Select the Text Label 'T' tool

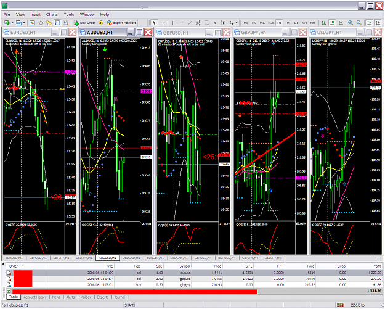pyautogui.click(x=223, y=23)
